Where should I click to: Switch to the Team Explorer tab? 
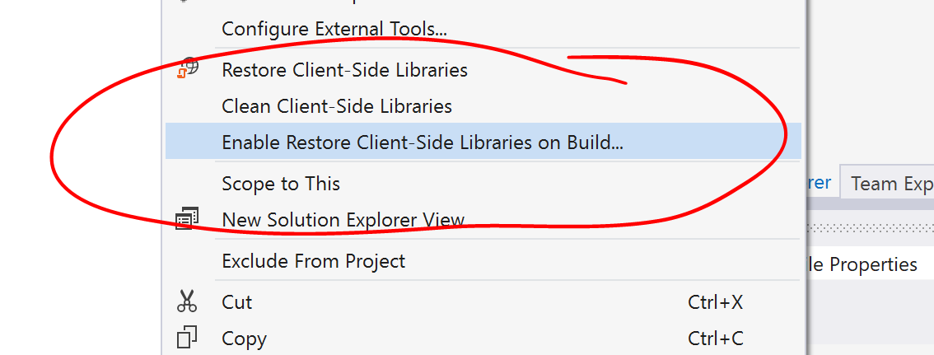point(891,184)
